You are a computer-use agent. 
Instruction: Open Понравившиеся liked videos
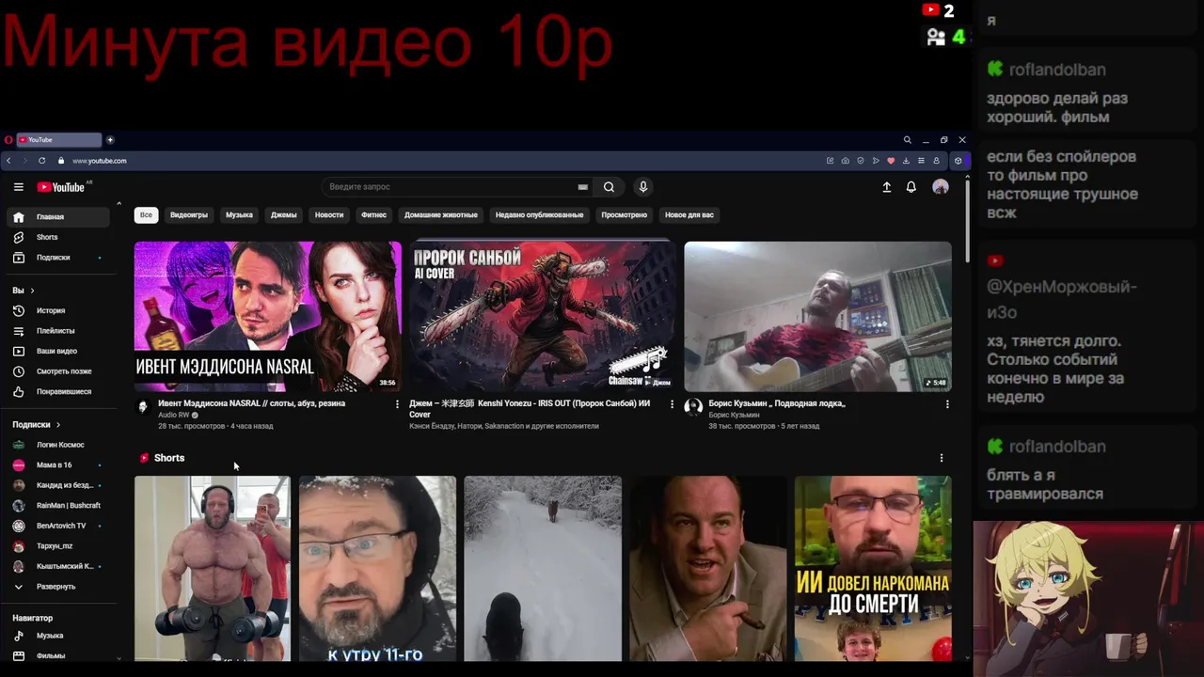coord(58,391)
